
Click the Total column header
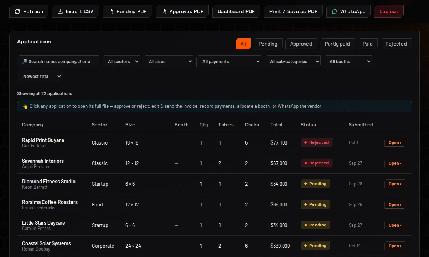click(276, 125)
